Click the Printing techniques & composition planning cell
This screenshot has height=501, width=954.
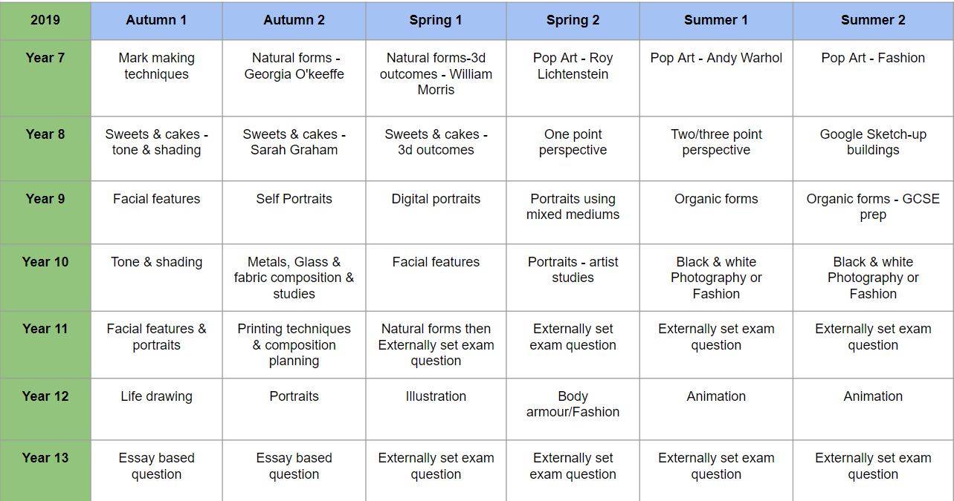click(294, 345)
